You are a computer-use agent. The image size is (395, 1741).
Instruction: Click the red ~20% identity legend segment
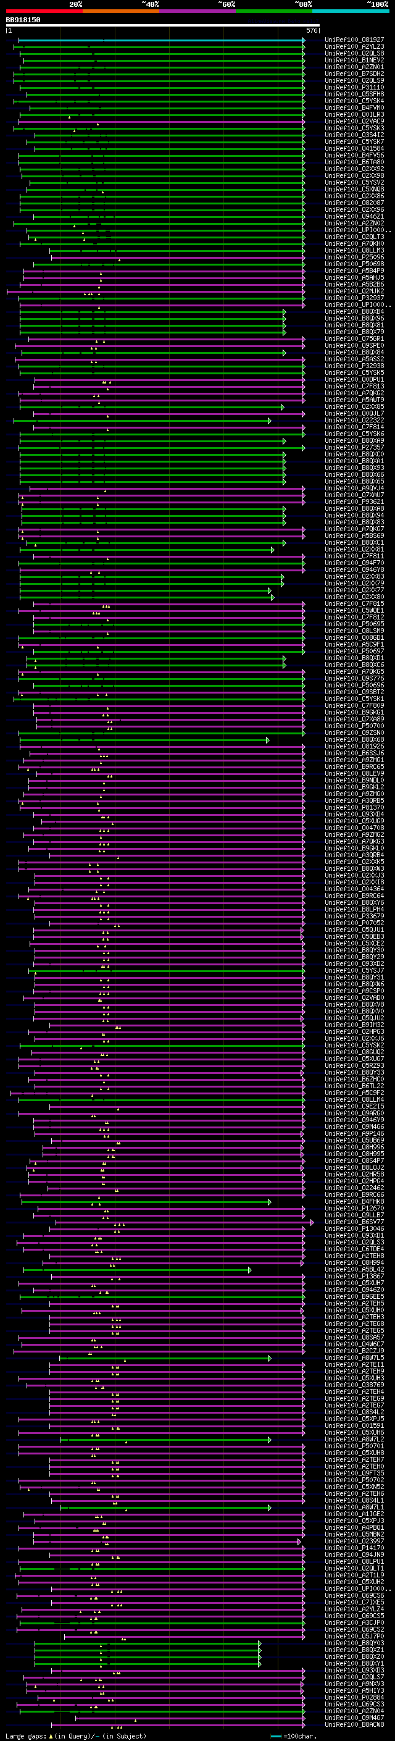(44, 12)
